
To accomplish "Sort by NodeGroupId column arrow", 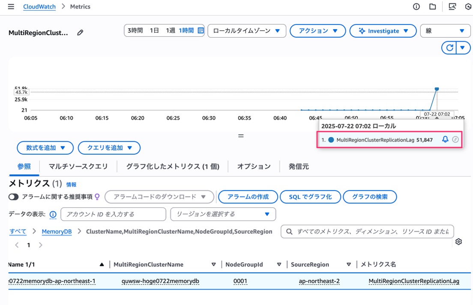I will [279, 265].
